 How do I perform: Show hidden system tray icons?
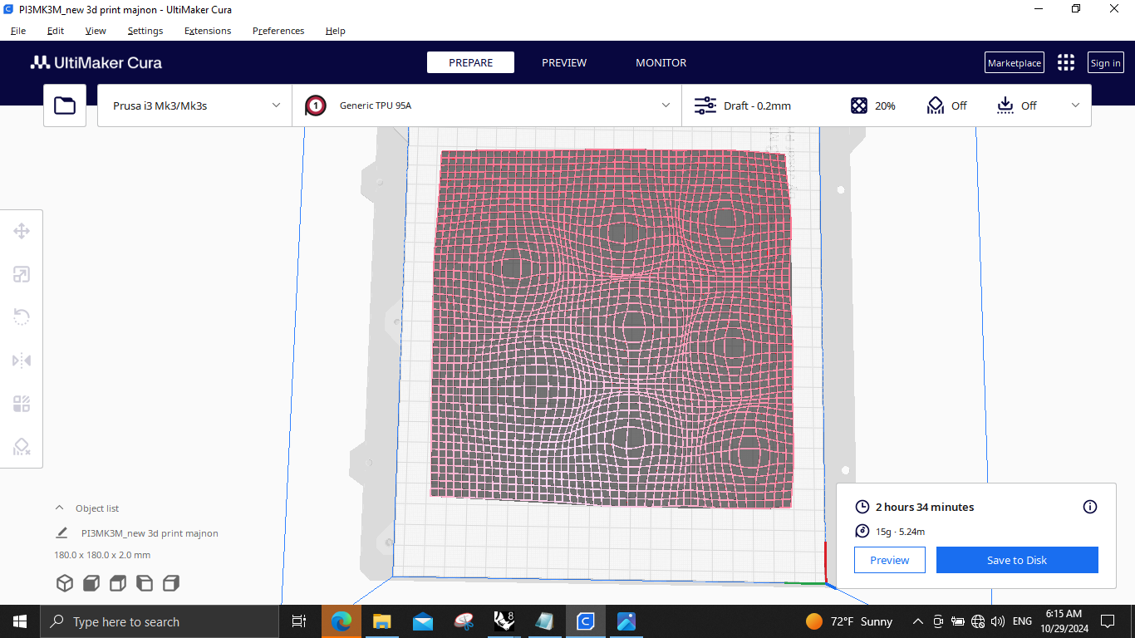[x=918, y=621]
